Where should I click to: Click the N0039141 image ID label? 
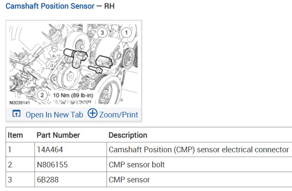[x=19, y=103]
